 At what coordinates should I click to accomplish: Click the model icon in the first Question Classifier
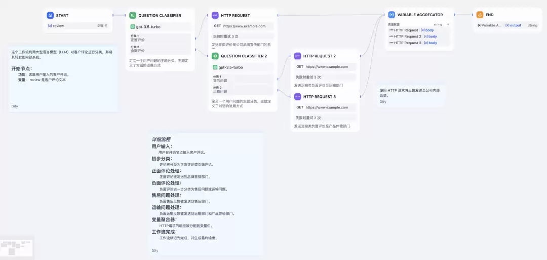click(133, 27)
